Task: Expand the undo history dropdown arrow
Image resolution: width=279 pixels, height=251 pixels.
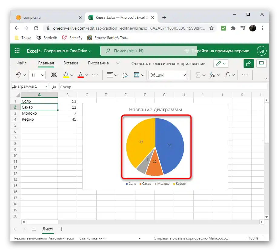Action: (24, 75)
